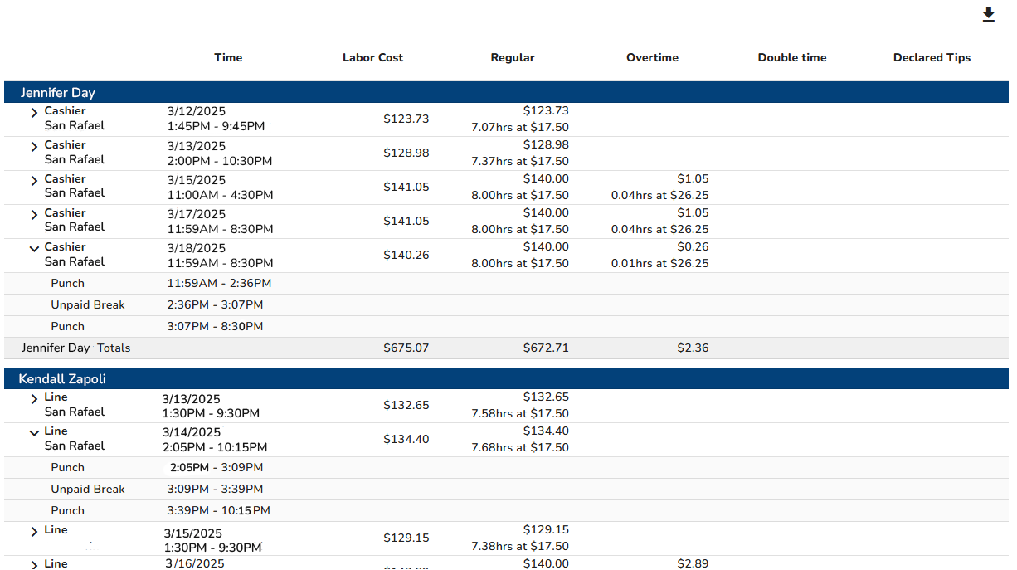The width and height of the screenshot is (1017, 570).
Task: Collapse Jennifer Day 3/18/2025 Cashier shift
Action: point(34,248)
